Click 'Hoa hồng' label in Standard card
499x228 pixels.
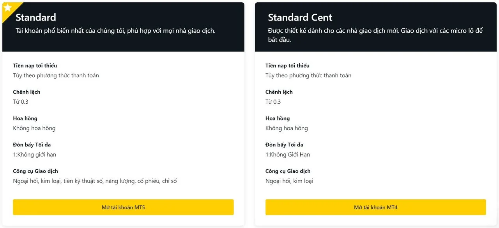[25, 118]
